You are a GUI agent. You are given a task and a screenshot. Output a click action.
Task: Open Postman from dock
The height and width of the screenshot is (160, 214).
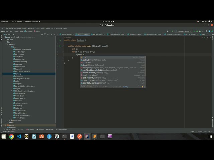(x=80, y=136)
